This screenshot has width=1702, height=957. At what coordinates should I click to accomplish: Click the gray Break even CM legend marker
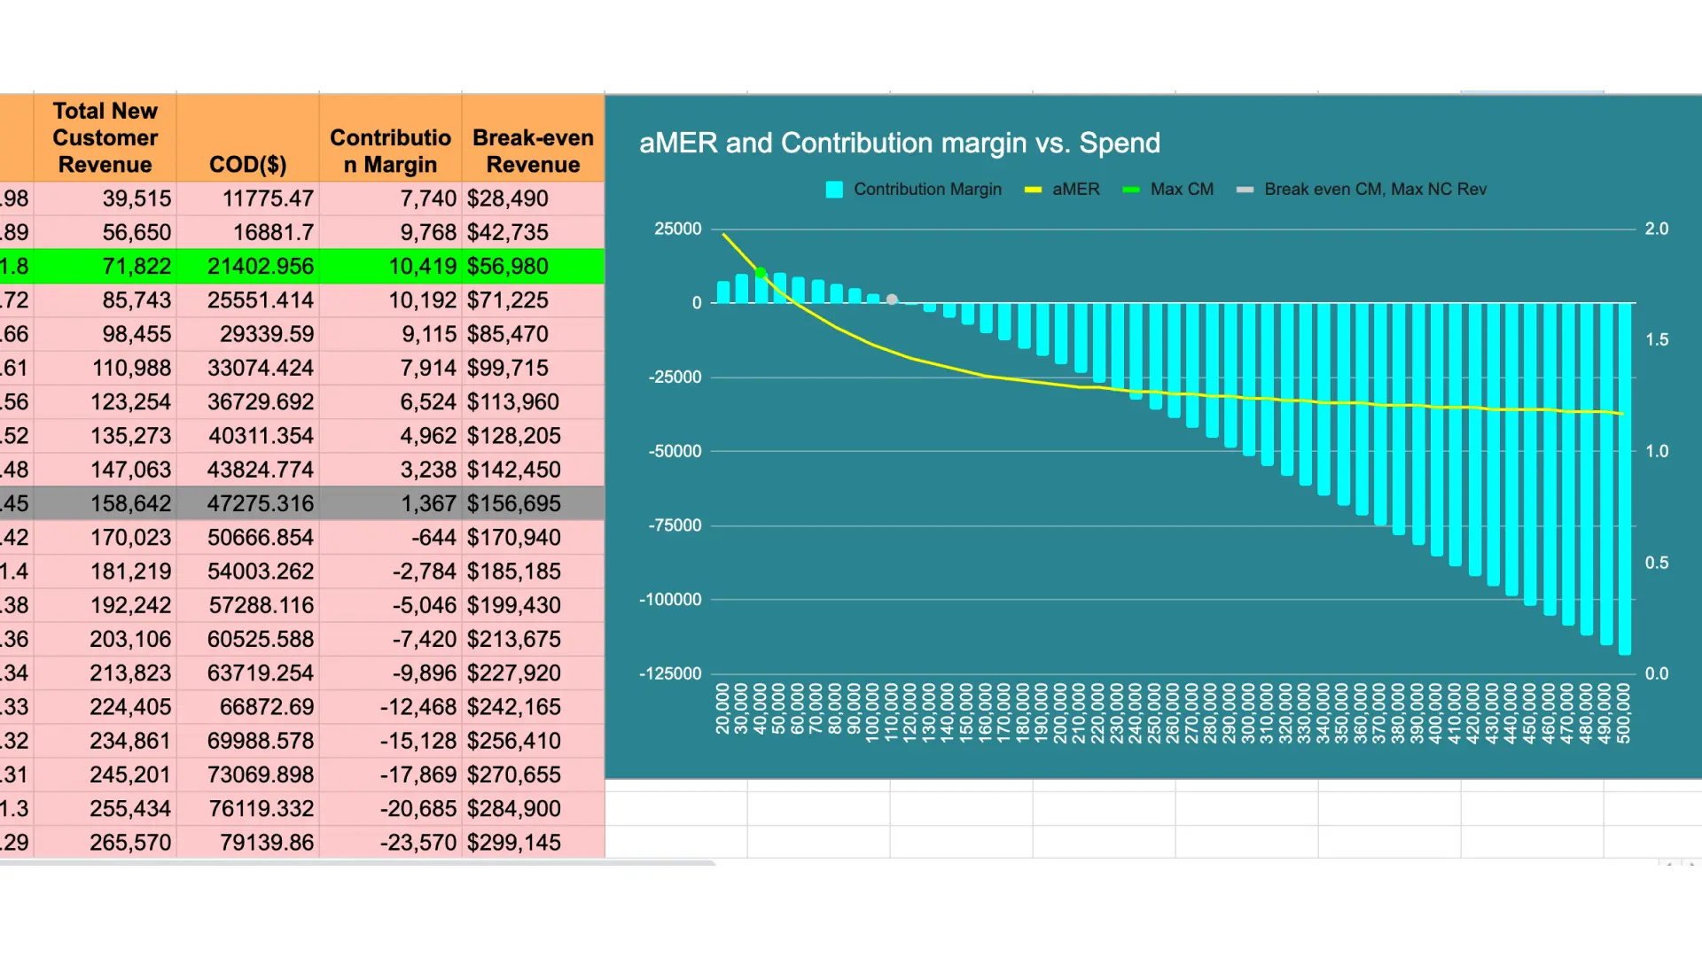click(x=1245, y=190)
